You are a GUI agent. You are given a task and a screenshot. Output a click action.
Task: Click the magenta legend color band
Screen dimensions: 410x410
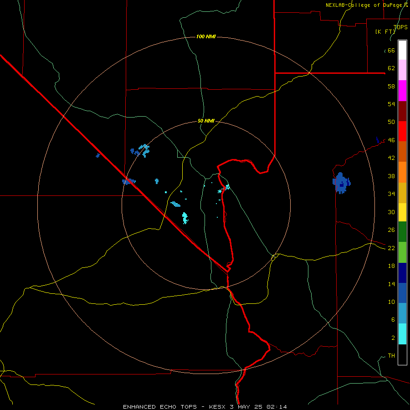pyautogui.click(x=402, y=91)
